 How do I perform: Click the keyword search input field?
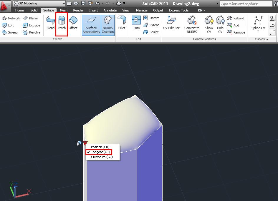[246, 4]
